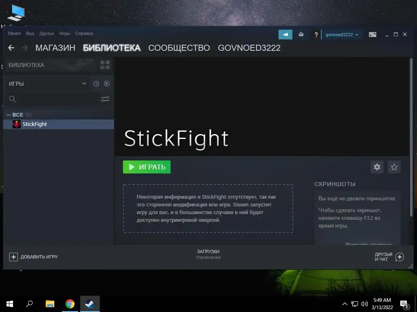The image size is (417, 312).
Task: Click the plus icon next to Add Game
Action: pos(13,257)
